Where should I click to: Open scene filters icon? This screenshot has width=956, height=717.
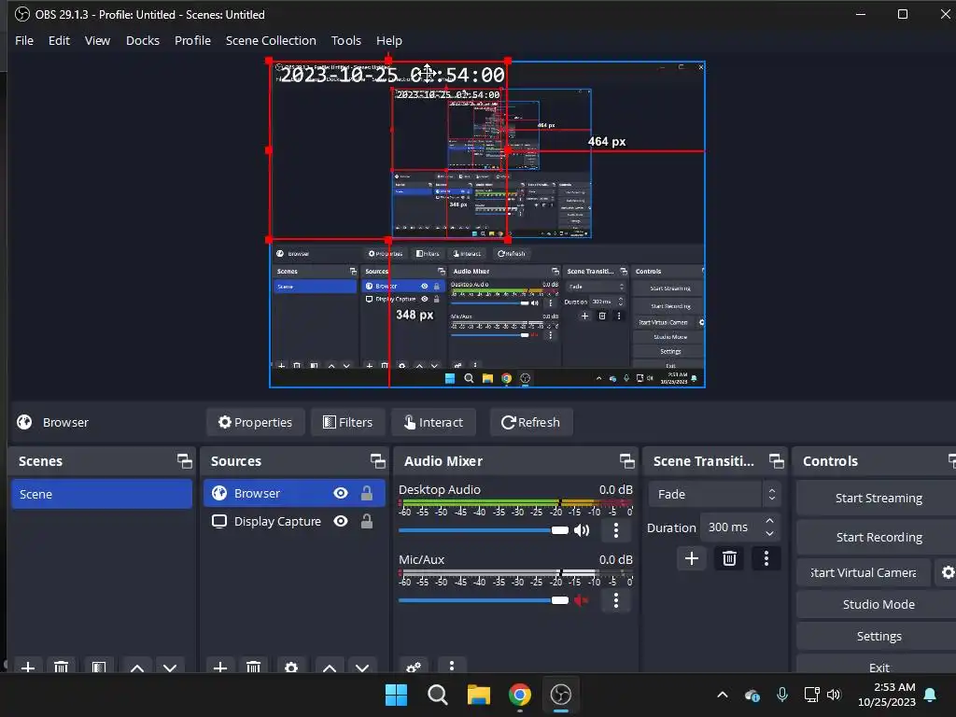[x=99, y=667]
